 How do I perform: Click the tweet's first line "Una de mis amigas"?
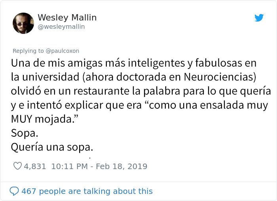click(x=57, y=63)
